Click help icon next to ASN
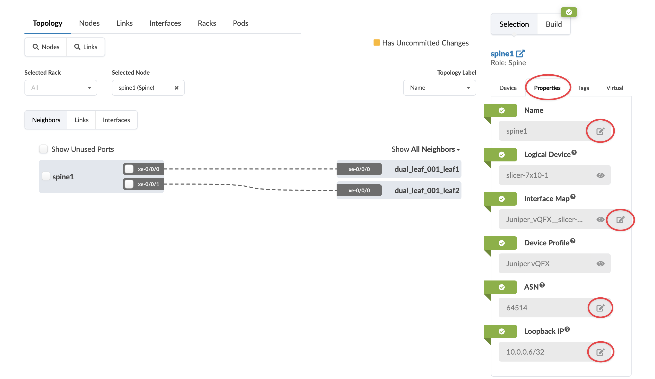655x379 pixels. click(542, 285)
